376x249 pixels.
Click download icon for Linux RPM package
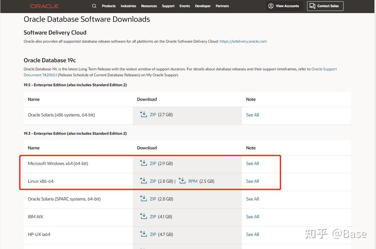click(182, 181)
